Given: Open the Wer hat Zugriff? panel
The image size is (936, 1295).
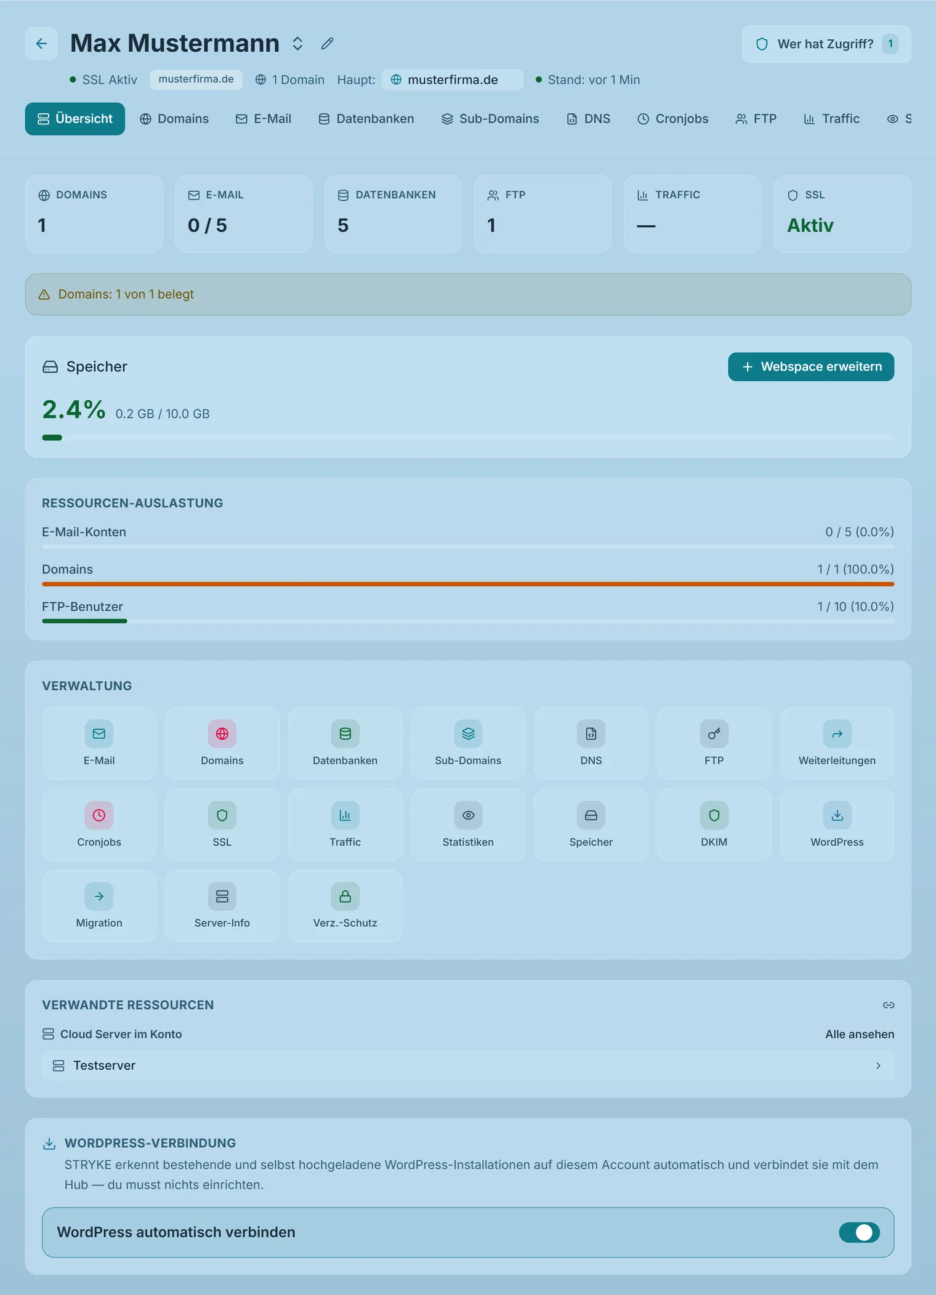Looking at the screenshot, I should pyautogui.click(x=826, y=44).
